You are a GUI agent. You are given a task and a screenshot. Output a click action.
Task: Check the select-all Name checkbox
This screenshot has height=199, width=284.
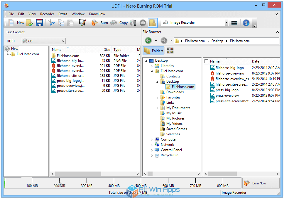pyautogui.click(x=206, y=61)
